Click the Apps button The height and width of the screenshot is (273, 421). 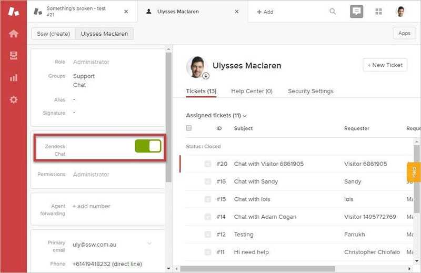point(404,33)
